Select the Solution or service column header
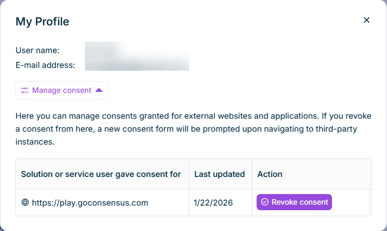Image resolution: width=387 pixels, height=231 pixels. [x=101, y=174]
